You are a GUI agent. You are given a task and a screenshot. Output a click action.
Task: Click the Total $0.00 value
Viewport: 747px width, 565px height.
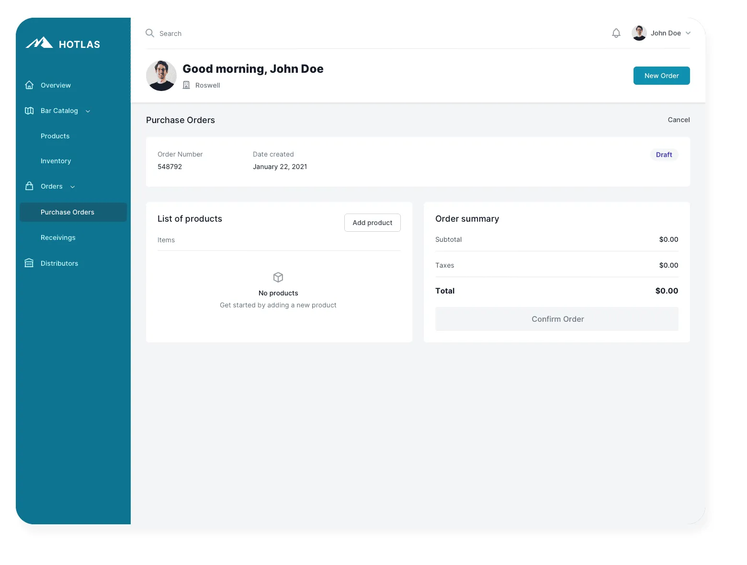click(667, 291)
